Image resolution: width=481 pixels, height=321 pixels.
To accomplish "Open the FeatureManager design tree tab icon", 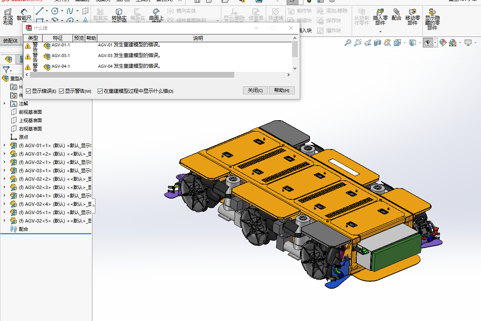I will [x=8, y=59].
